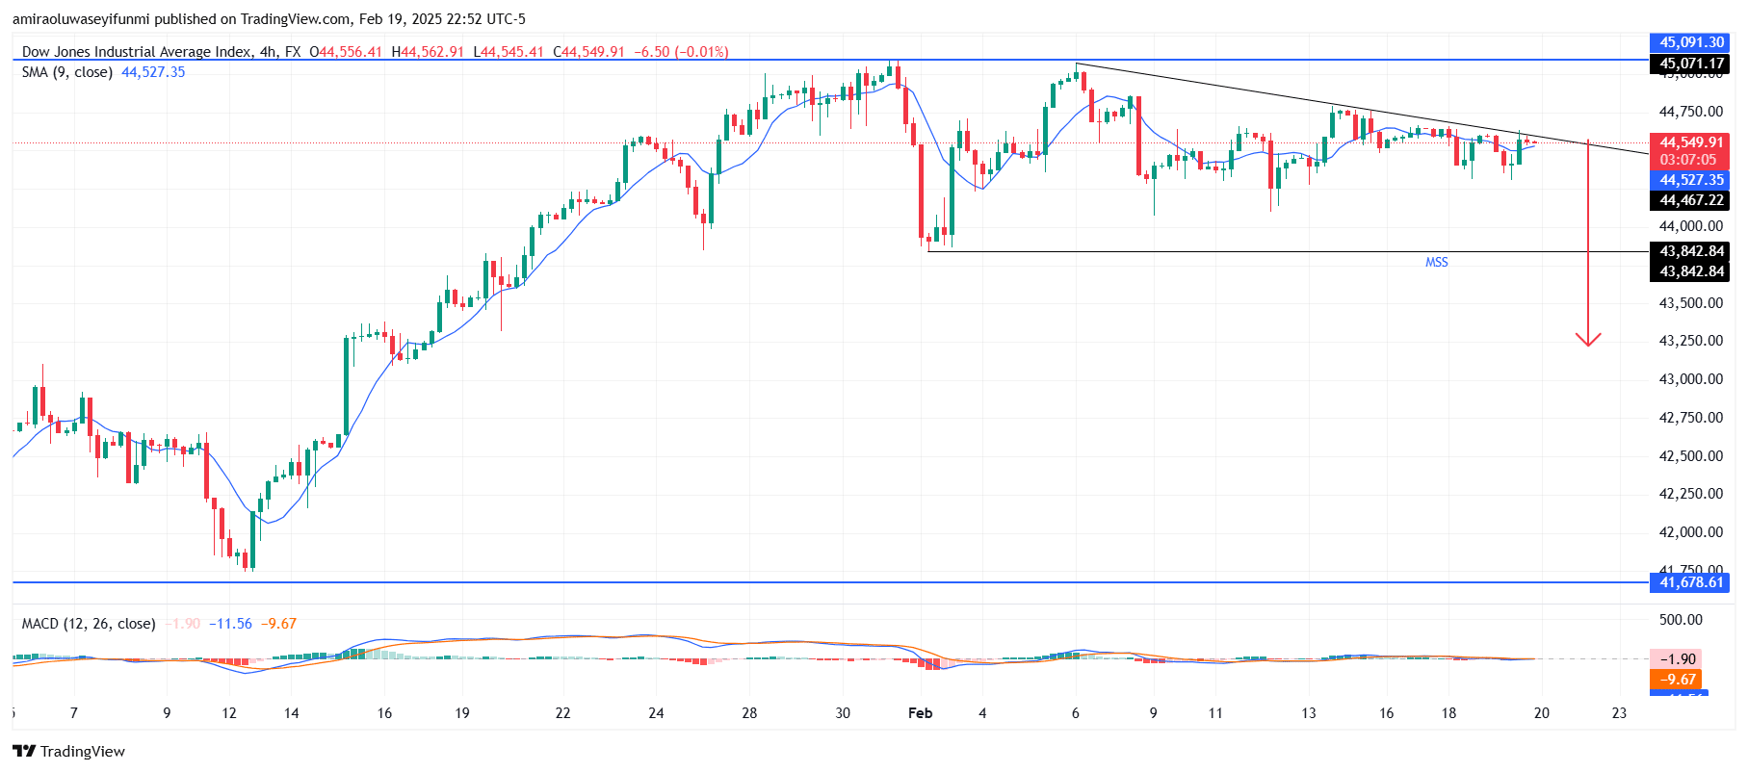The width and height of the screenshot is (1748, 772).
Task: Click the 500.00 MACD axis value
Action: [x=1681, y=620]
